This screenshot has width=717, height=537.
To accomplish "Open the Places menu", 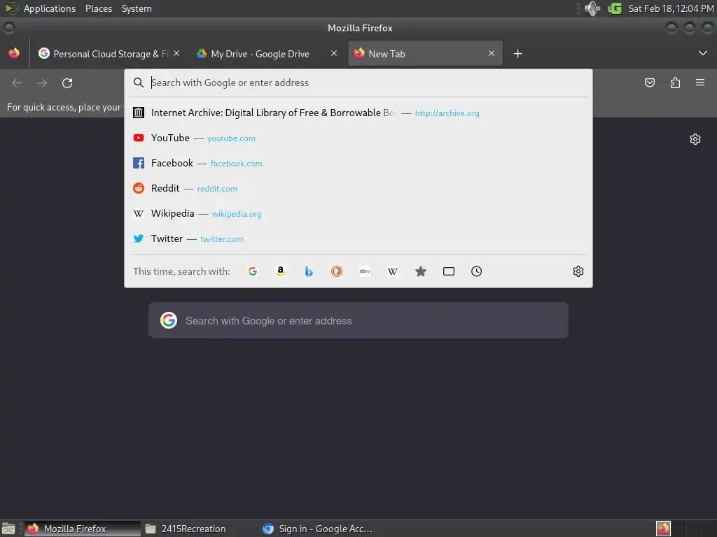I will (x=99, y=8).
